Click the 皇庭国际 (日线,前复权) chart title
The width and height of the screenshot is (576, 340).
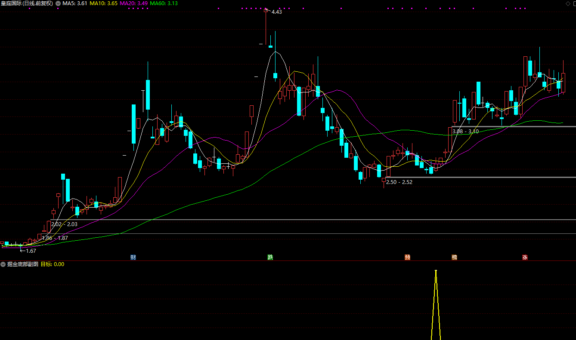(x=27, y=3)
